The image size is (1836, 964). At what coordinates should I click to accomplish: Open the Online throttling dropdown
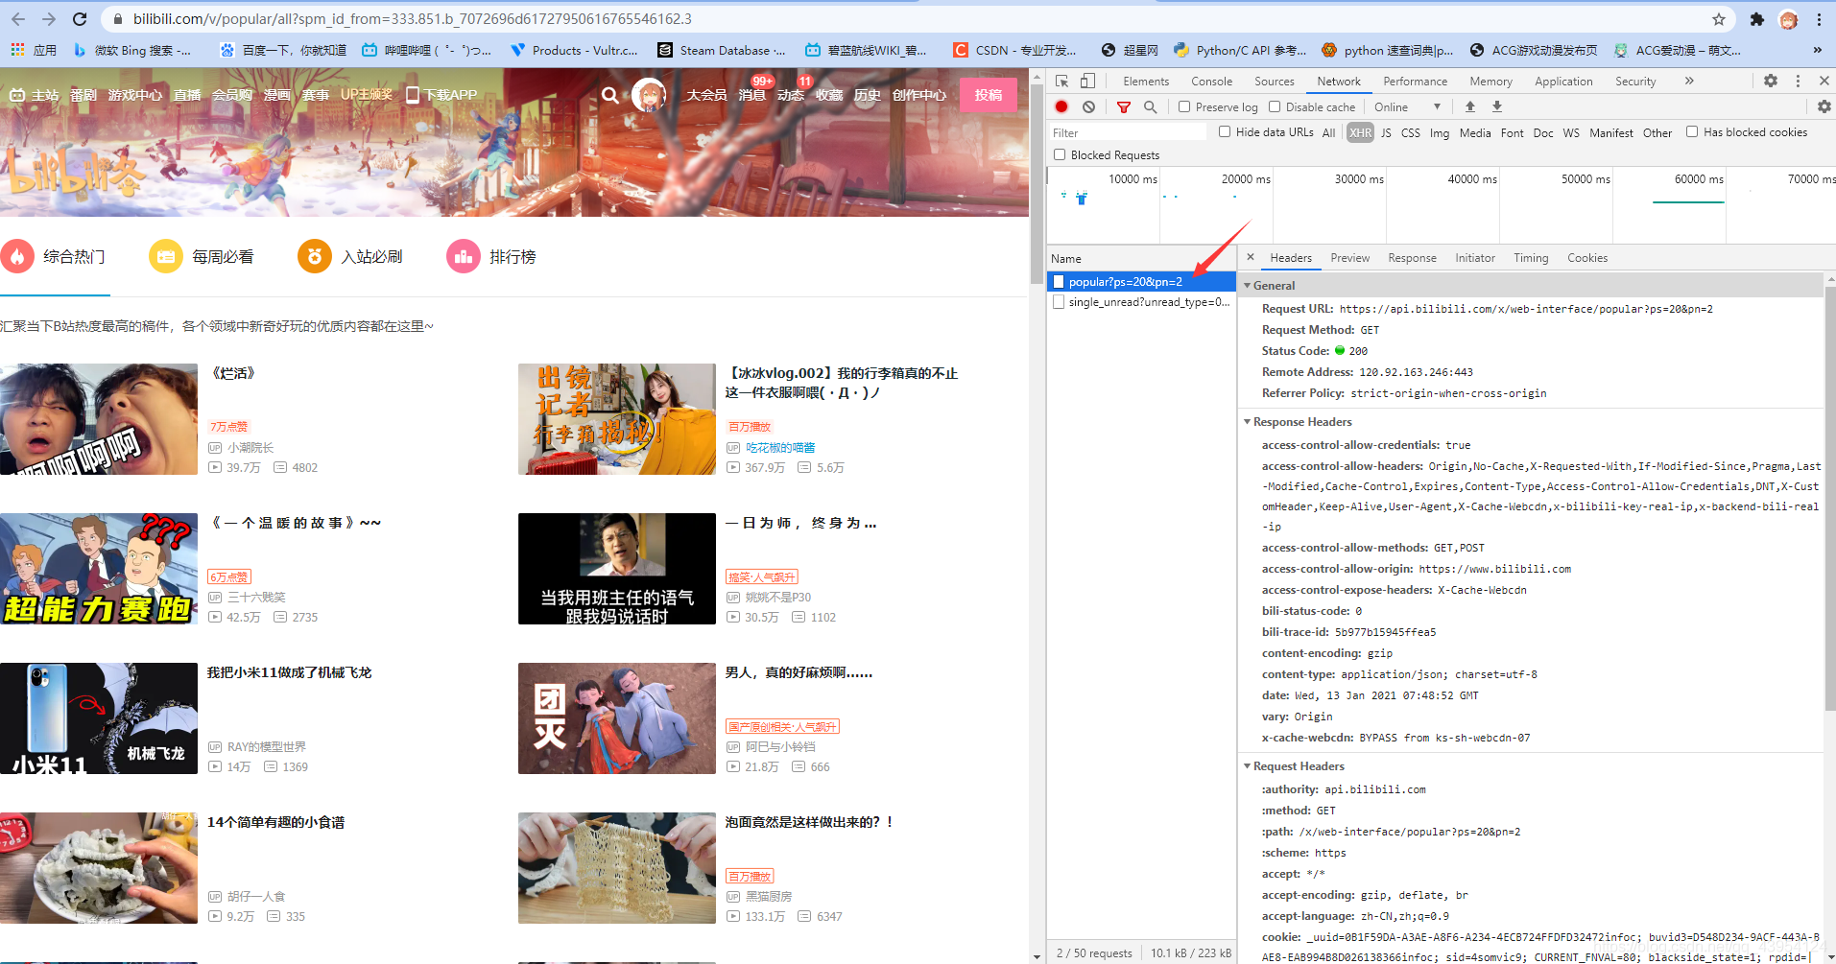pyautogui.click(x=1407, y=106)
